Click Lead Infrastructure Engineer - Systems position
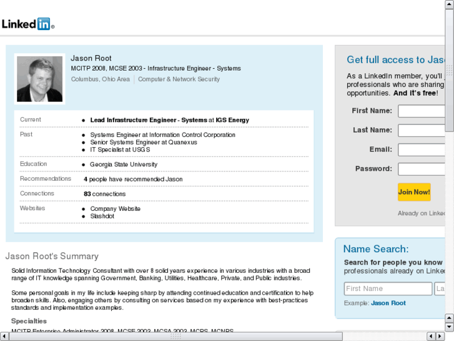The image size is (454, 341). (x=149, y=120)
